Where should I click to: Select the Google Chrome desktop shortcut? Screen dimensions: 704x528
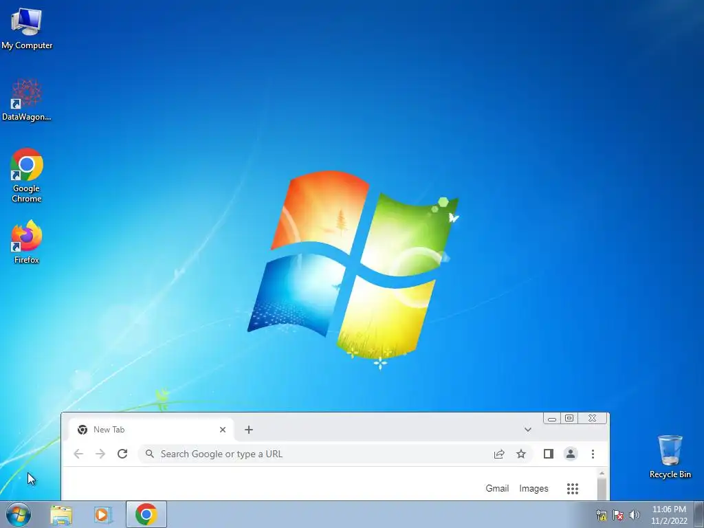coord(27,175)
